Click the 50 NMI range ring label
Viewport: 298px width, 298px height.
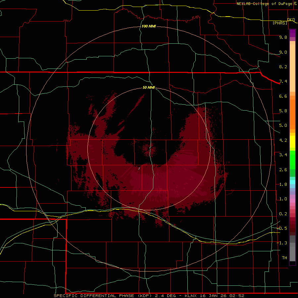[x=149, y=87]
